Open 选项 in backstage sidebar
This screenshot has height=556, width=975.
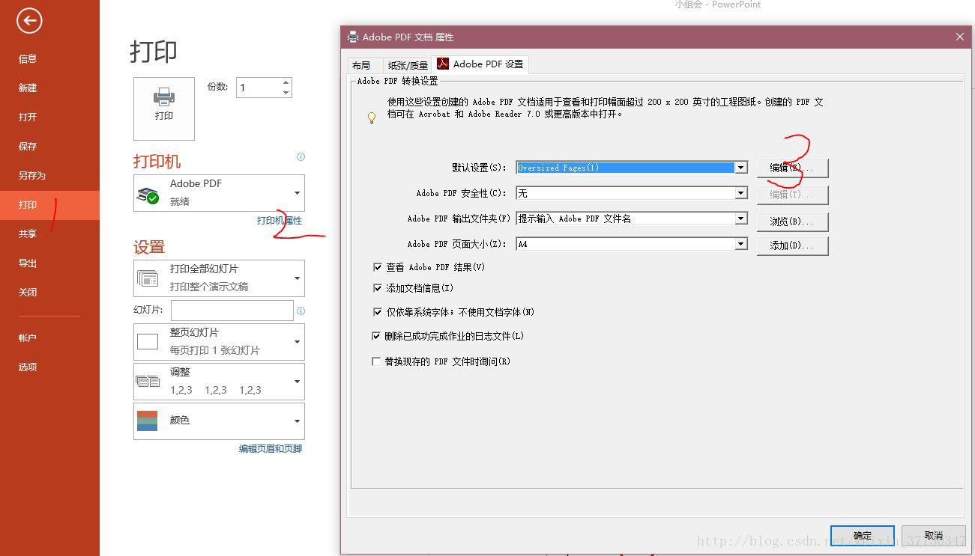click(49, 367)
